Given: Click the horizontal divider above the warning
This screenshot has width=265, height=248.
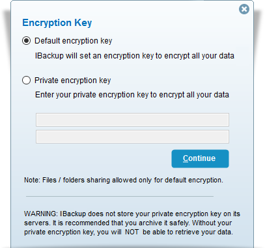Looking at the screenshot, I should tap(120, 196).
